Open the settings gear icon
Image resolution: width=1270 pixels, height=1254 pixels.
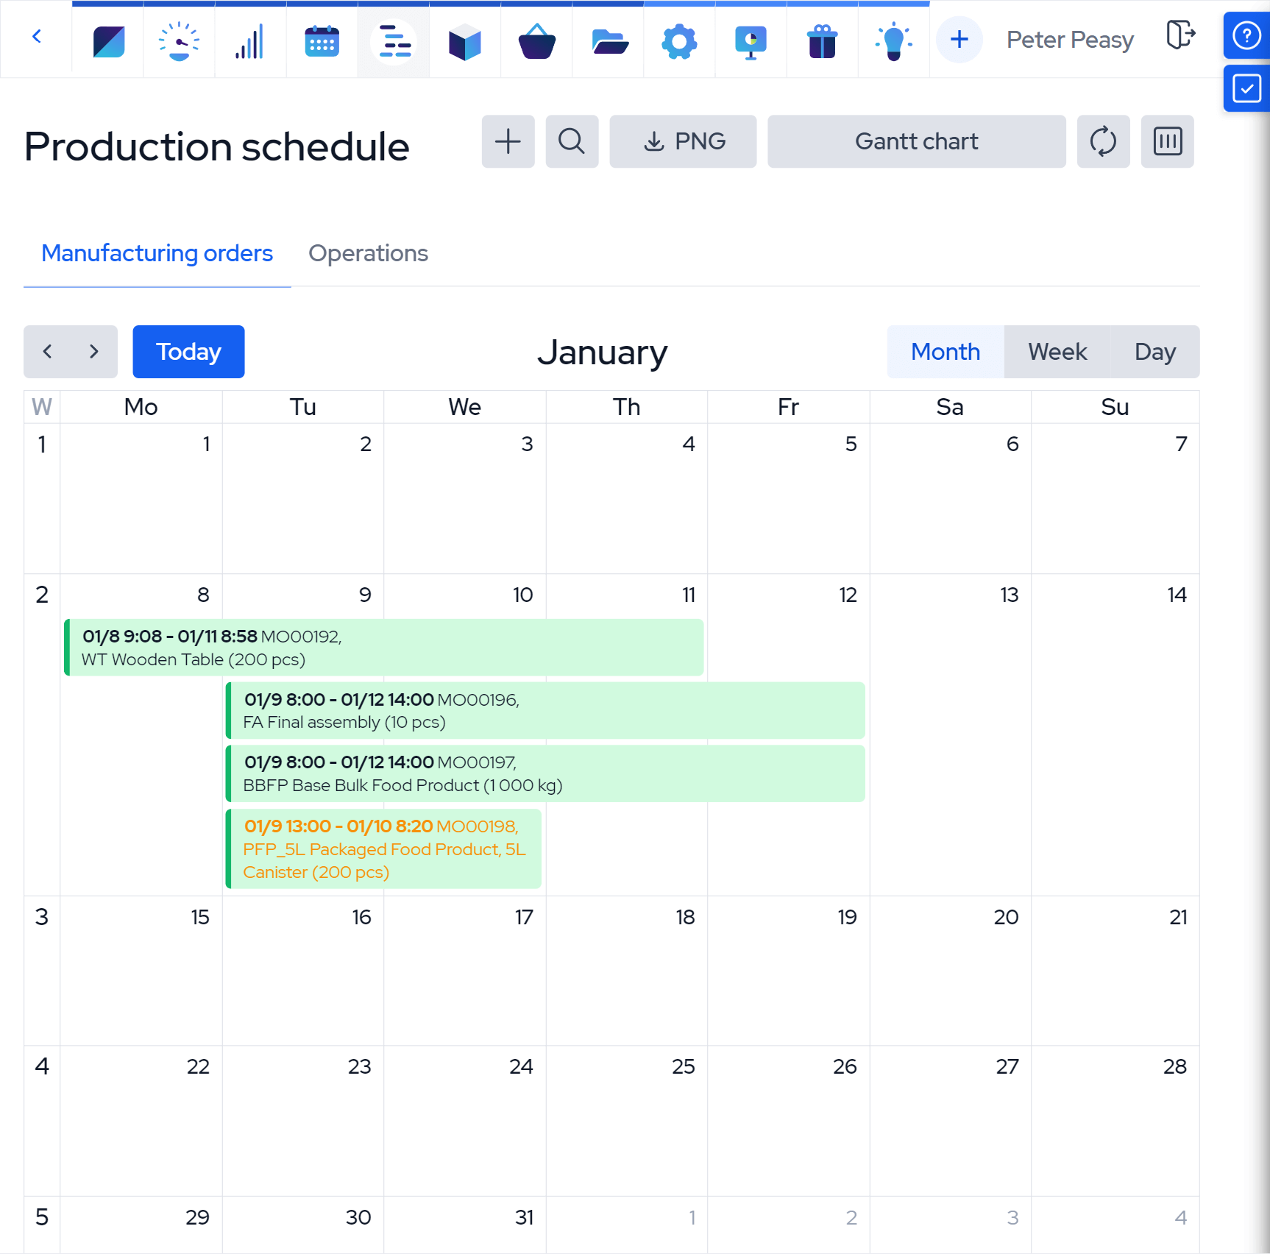pyautogui.click(x=679, y=40)
